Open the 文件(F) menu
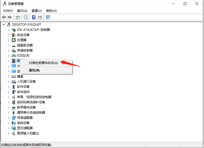 (x=8, y=11)
